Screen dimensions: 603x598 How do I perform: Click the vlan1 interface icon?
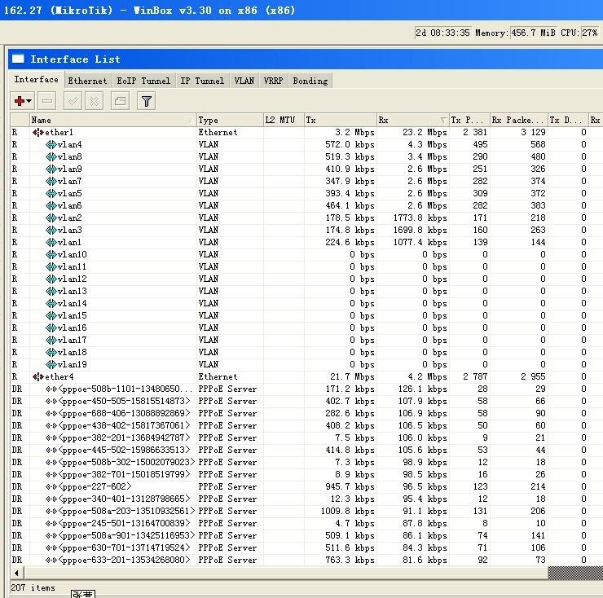click(x=51, y=242)
